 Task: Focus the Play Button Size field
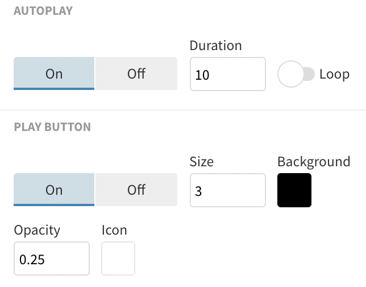coord(227,190)
